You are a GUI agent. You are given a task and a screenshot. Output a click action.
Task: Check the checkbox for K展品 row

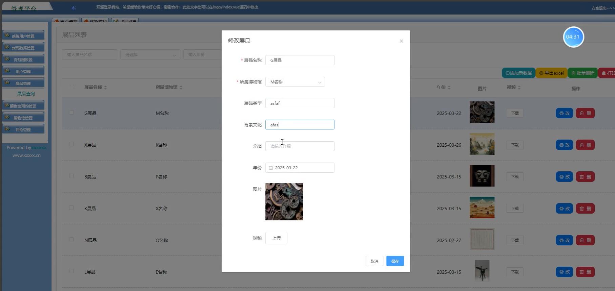71,208
